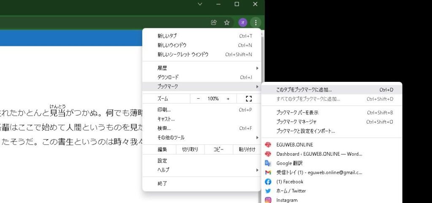Click the bookmark star icon
432x203 pixels.
[227, 22]
